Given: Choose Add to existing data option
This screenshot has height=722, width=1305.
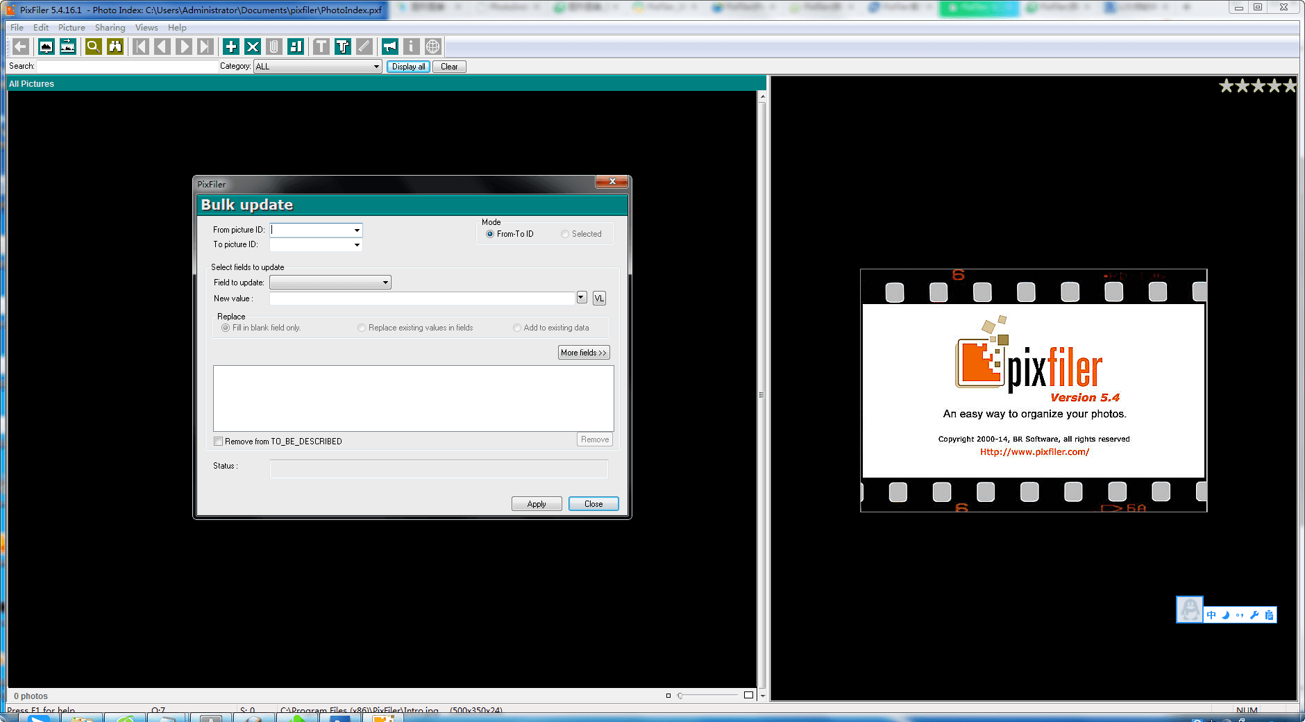Looking at the screenshot, I should point(517,328).
